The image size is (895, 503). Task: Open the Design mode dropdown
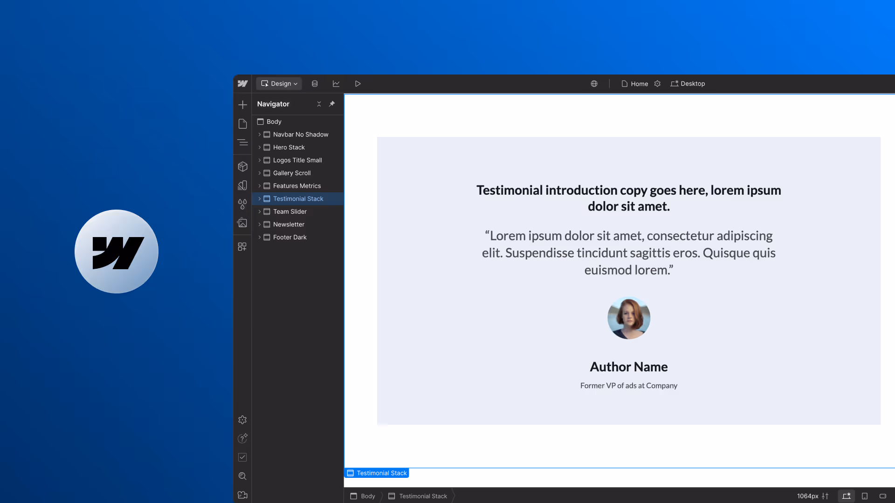[x=279, y=84]
